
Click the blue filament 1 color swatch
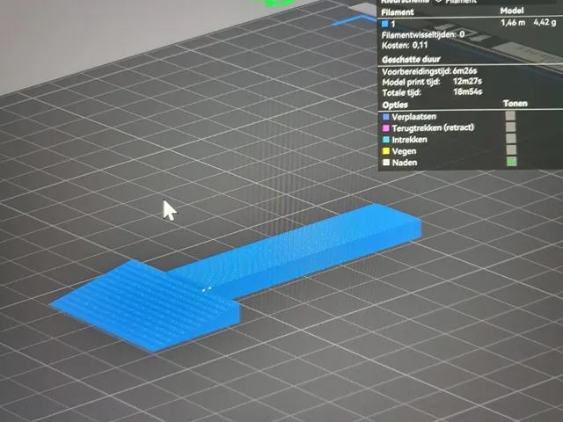point(385,24)
